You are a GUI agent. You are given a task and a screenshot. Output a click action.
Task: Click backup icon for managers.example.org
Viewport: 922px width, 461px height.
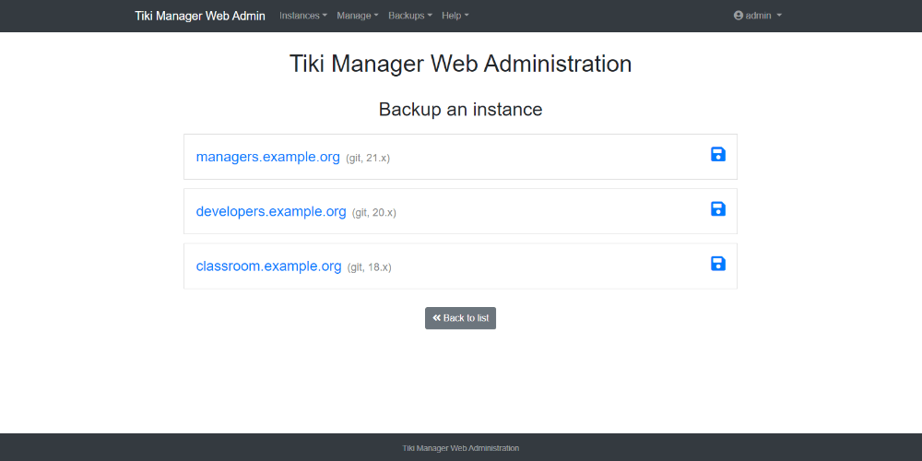click(x=718, y=154)
